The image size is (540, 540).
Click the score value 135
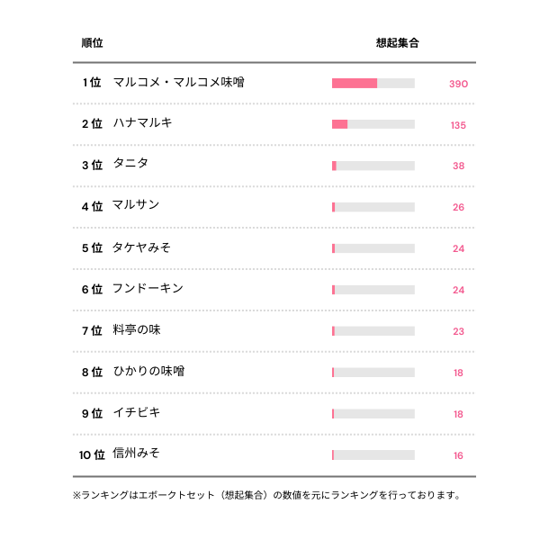(x=458, y=125)
